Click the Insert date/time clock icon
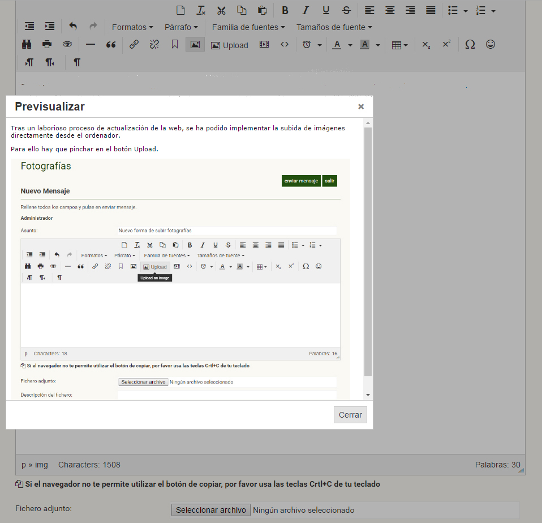 [x=307, y=44]
